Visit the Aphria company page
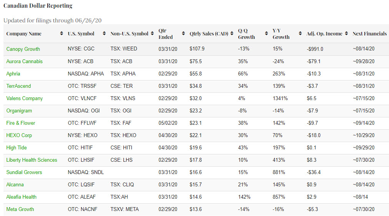Image resolution: width=389 pixels, height=216 pixels. [x=13, y=74]
